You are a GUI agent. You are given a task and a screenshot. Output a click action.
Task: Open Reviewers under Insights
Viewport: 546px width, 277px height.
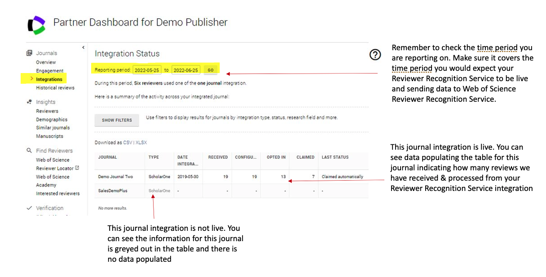[x=47, y=111]
